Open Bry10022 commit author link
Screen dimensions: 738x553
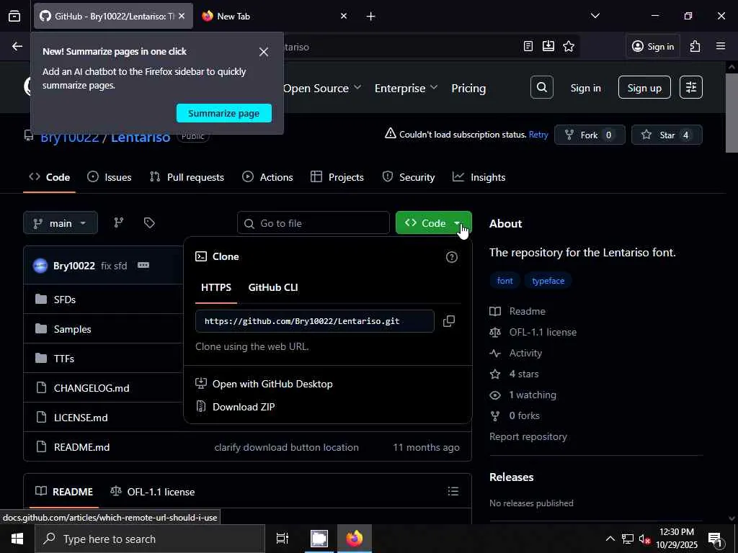click(x=74, y=266)
